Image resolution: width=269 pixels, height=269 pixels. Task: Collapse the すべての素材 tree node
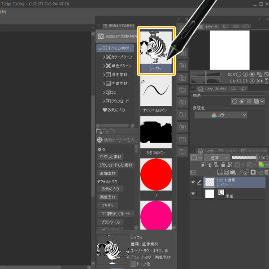click(100, 49)
